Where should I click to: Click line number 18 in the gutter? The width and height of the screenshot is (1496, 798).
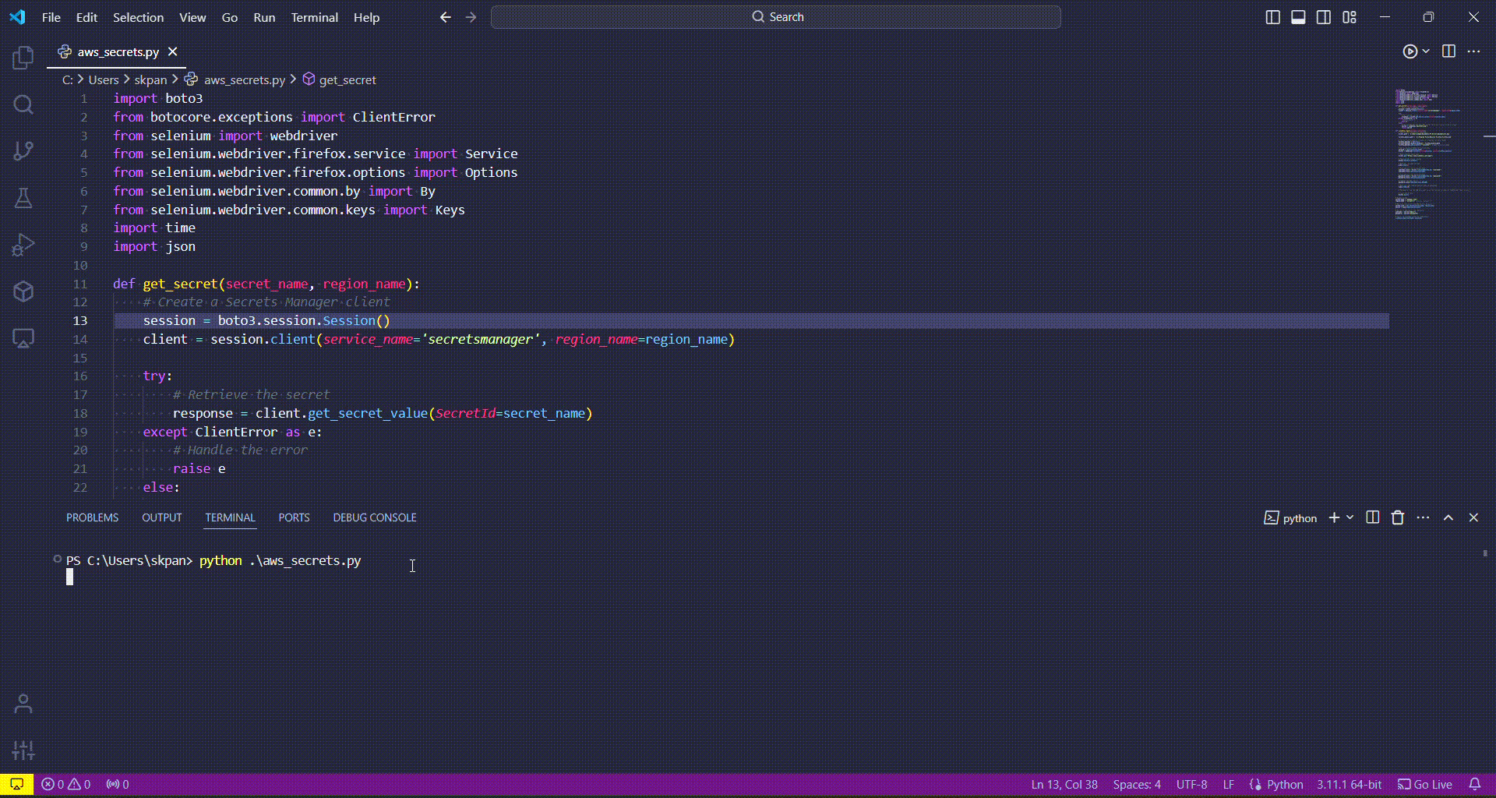80,413
